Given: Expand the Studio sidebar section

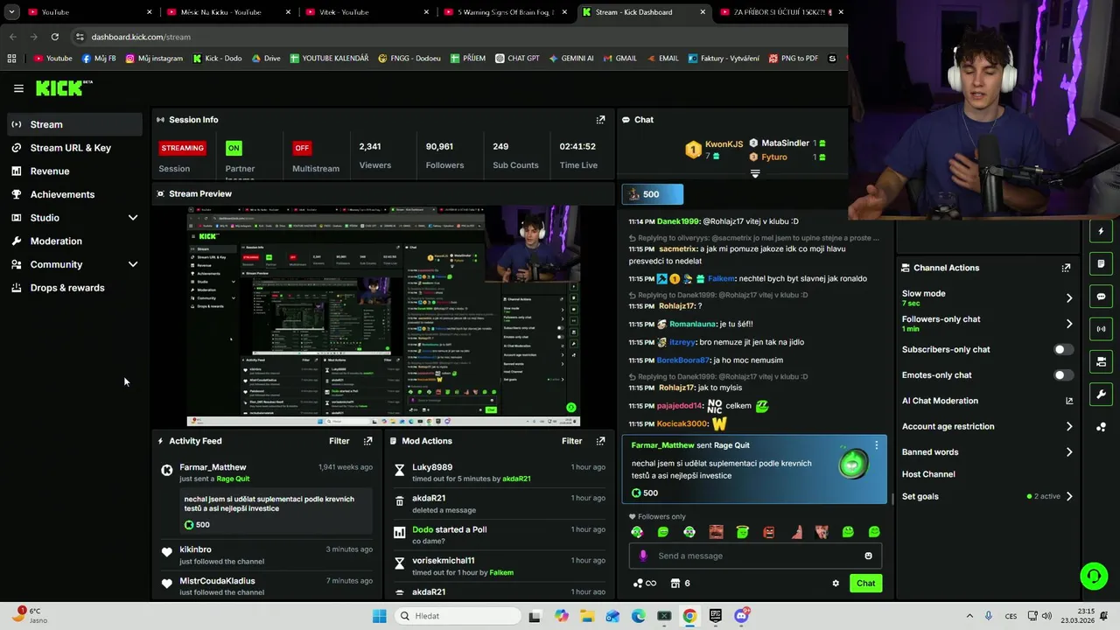Looking at the screenshot, I should click(x=133, y=218).
